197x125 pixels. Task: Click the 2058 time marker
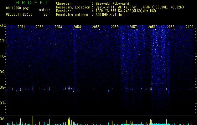pos(152,27)
